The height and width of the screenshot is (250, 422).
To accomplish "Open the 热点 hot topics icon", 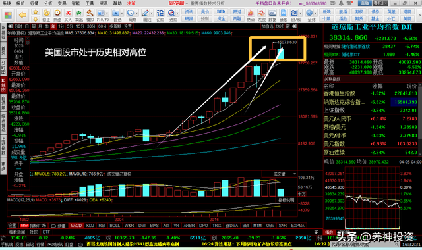I will (x=251, y=15).
